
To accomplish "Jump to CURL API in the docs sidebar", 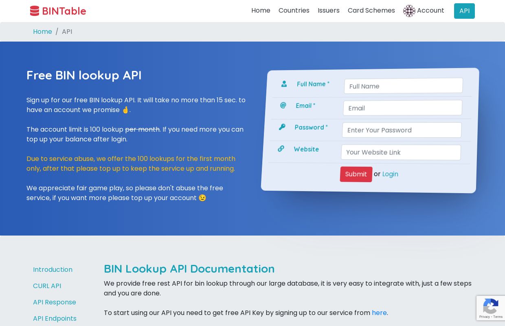I will point(47,286).
